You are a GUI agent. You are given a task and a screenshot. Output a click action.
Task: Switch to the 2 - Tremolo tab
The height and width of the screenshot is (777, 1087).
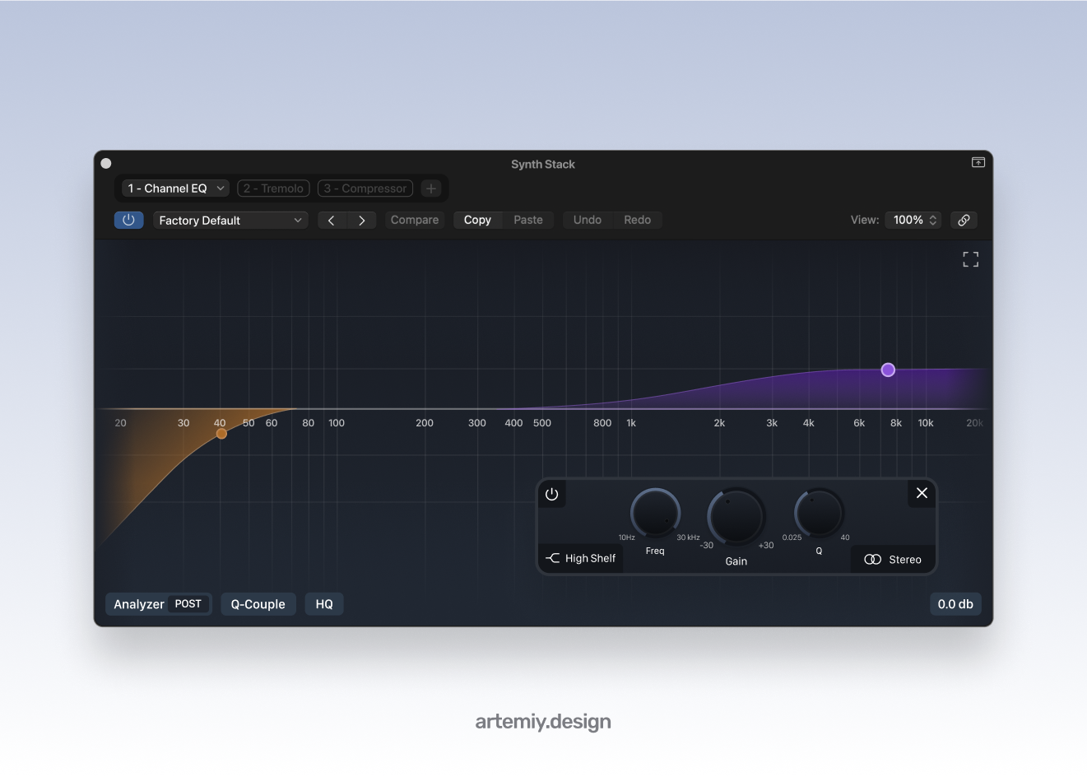[273, 188]
